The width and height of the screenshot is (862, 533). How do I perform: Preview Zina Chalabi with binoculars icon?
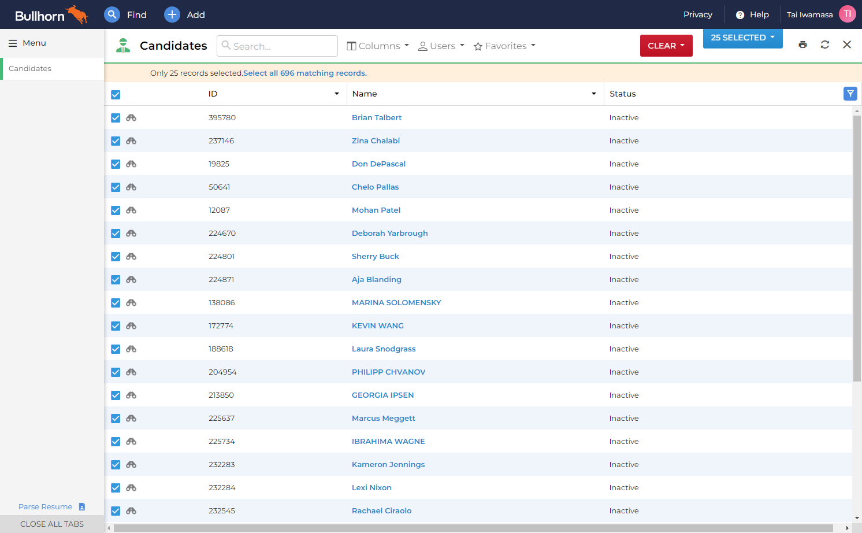tap(131, 140)
